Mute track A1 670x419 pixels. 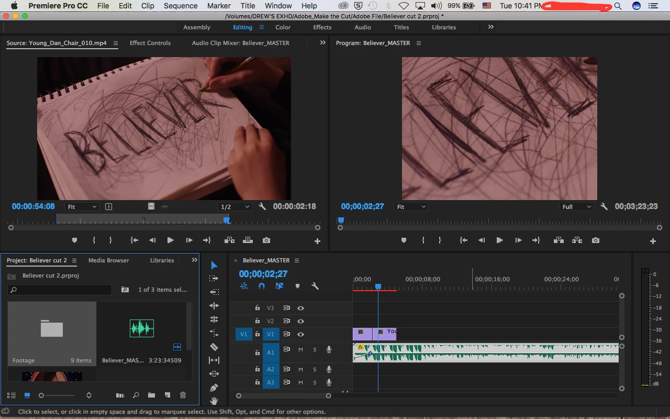tap(300, 349)
